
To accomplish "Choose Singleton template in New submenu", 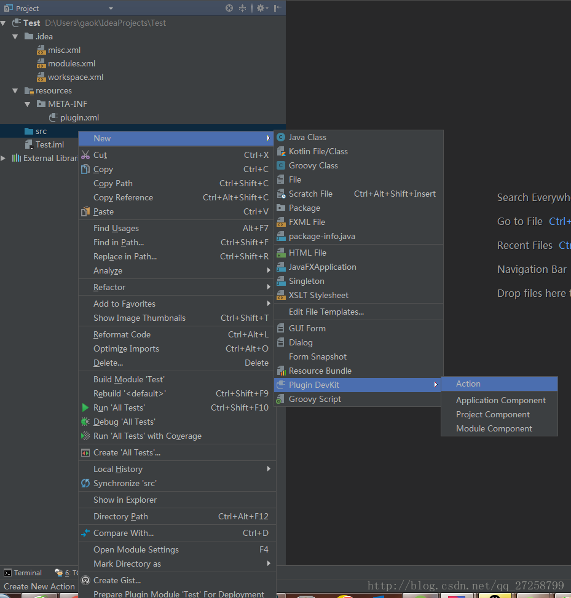I will coord(358,281).
